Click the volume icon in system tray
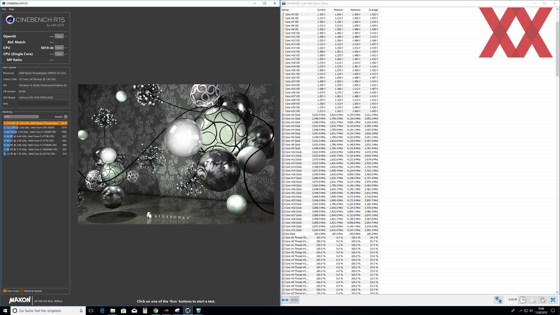This screenshot has height=315, width=560. [x=531, y=310]
